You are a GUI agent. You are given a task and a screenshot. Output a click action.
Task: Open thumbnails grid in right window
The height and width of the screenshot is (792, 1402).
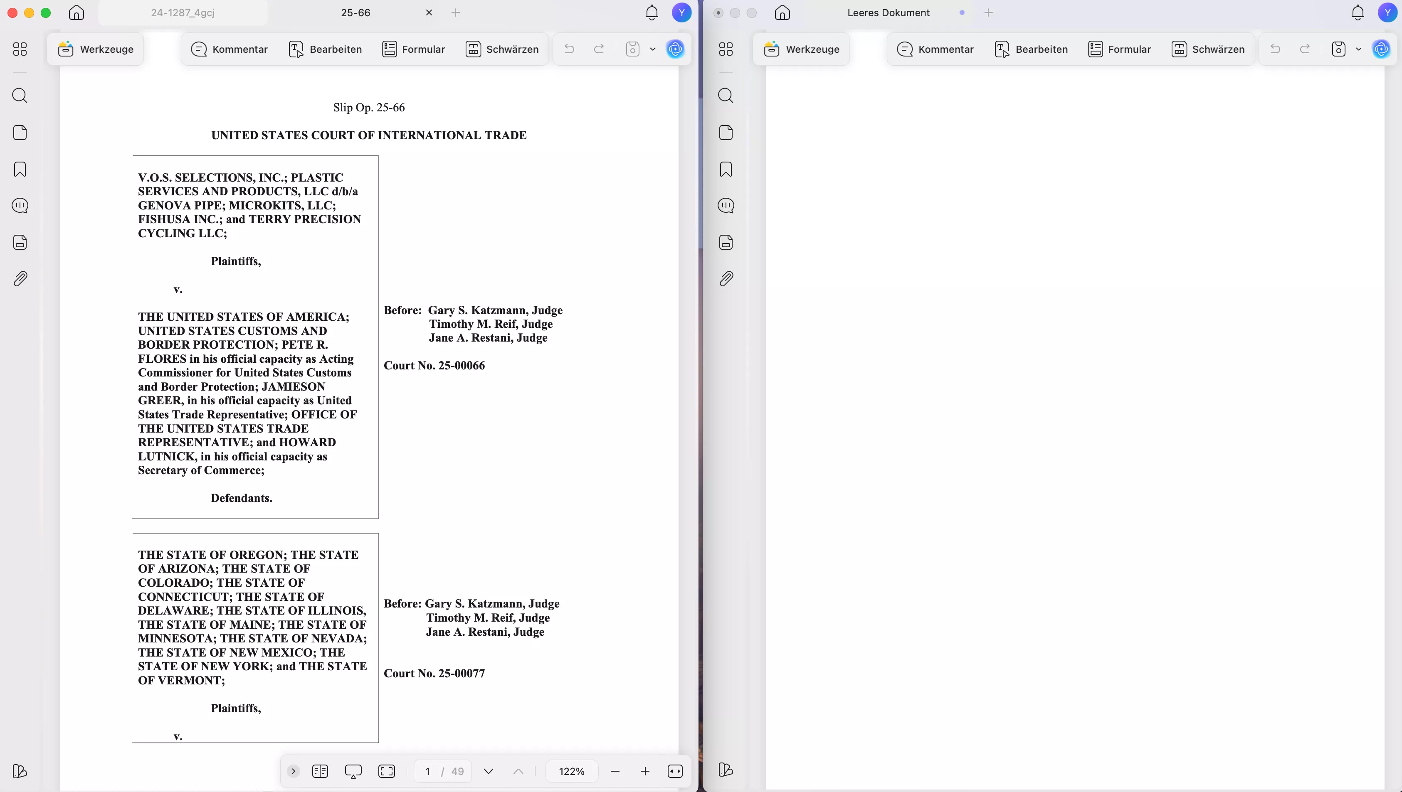click(726, 49)
